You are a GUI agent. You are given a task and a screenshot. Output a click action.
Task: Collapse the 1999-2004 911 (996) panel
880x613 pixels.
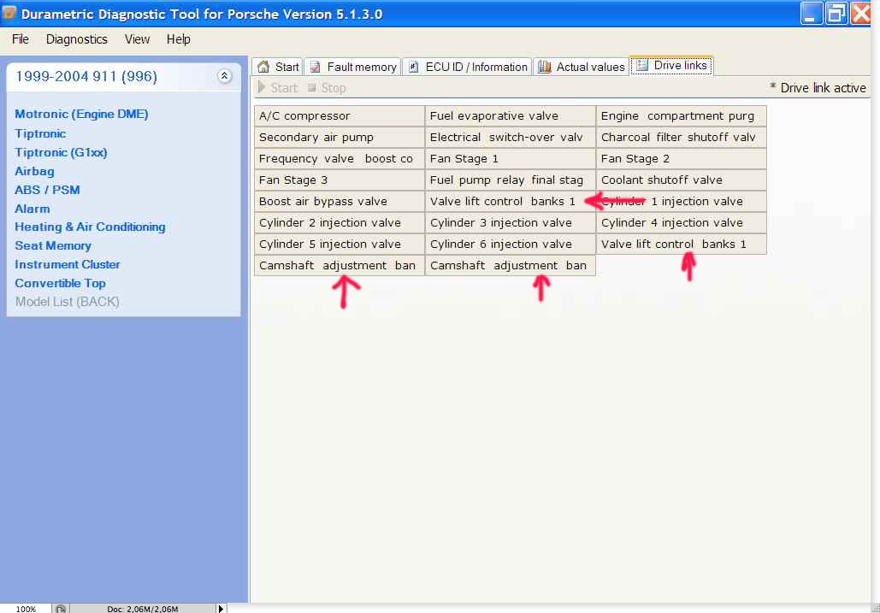pyautogui.click(x=224, y=76)
